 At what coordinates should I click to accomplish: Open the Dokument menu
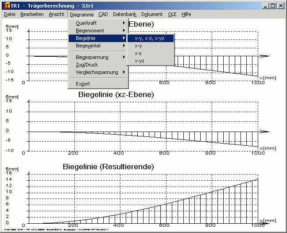click(152, 14)
